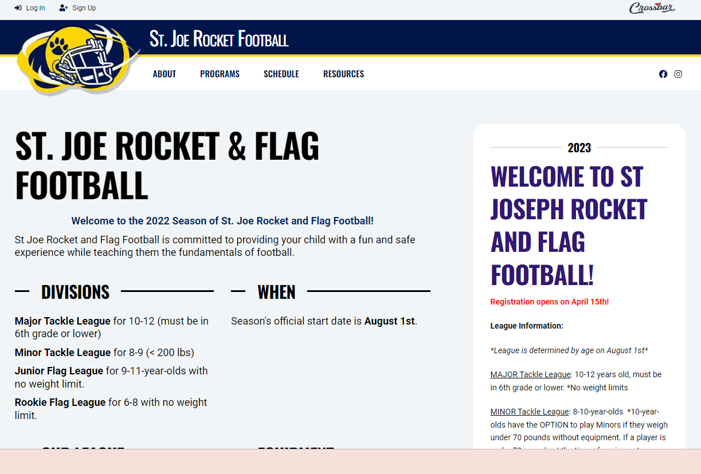Click Registration opens on April 15th text
Image resolution: width=701 pixels, height=474 pixels.
[550, 302]
